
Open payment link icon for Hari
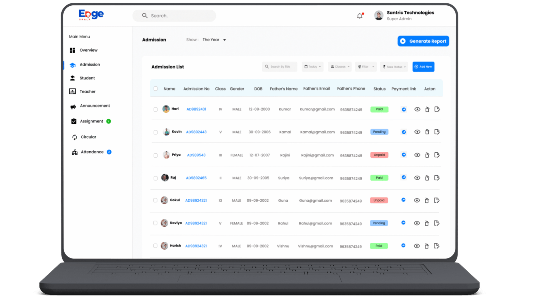404,109
